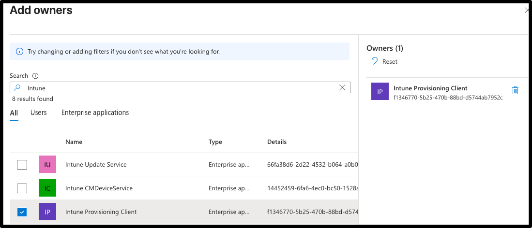Screen dimensions: 532x228
Task: Check the Intune CMDeviceService checkbox
Action: pos(22,188)
